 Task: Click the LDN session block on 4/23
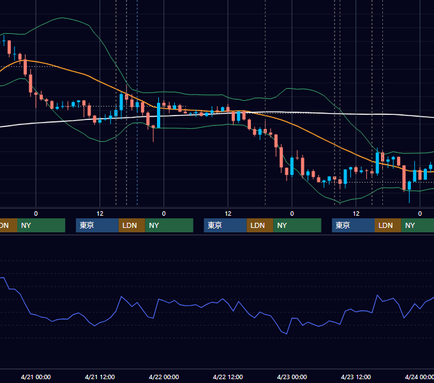(x=388, y=225)
